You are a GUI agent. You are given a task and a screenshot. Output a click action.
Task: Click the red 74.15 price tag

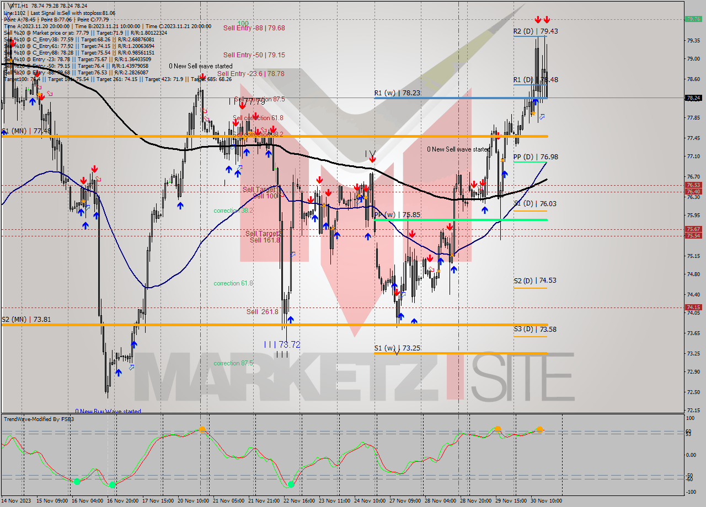click(x=693, y=308)
